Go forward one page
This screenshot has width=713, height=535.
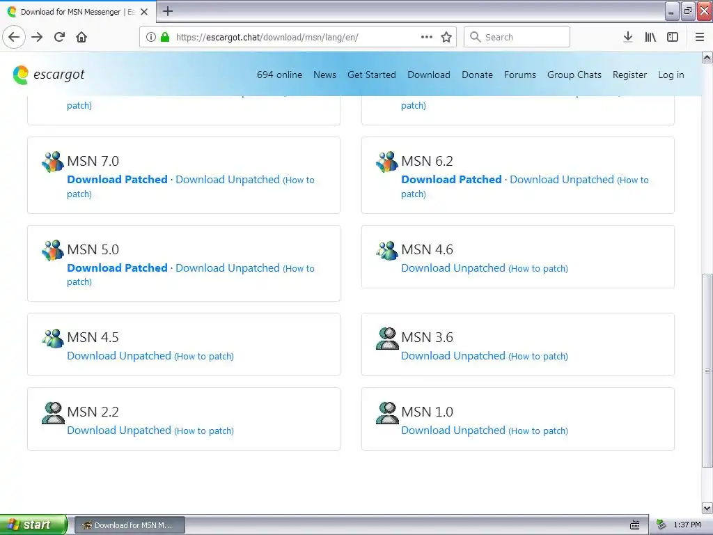tap(37, 37)
